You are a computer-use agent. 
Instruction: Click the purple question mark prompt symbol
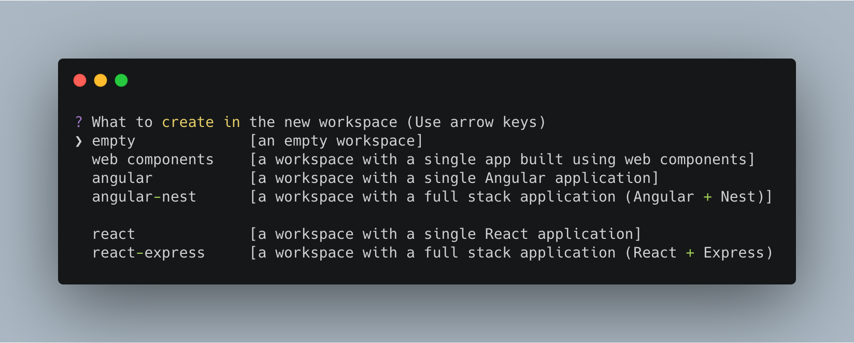[x=78, y=122]
